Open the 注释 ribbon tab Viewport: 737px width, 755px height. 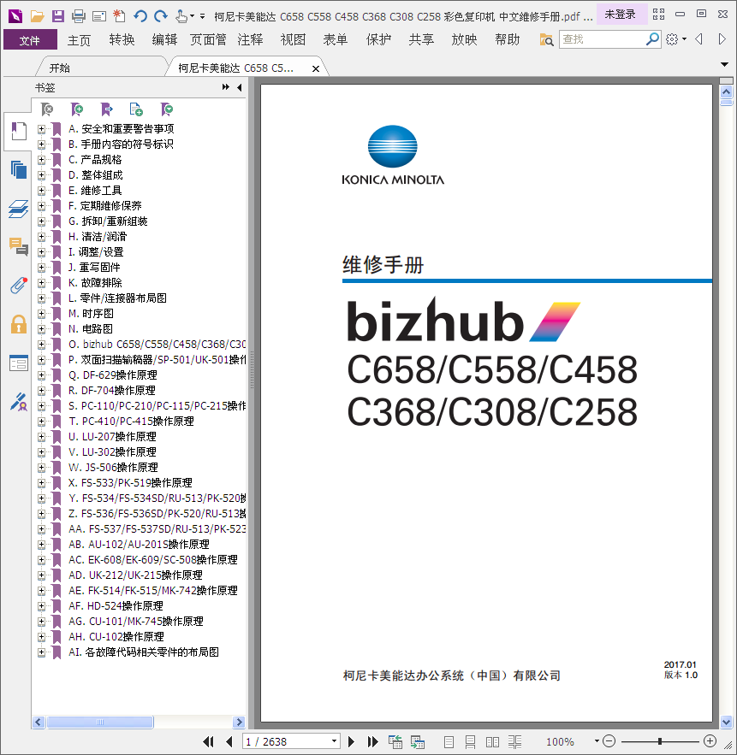coord(250,40)
